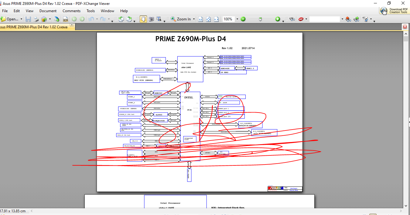Click the email/send document icon
Image resolution: width=410 pixels, height=215 pixels.
click(x=44, y=19)
